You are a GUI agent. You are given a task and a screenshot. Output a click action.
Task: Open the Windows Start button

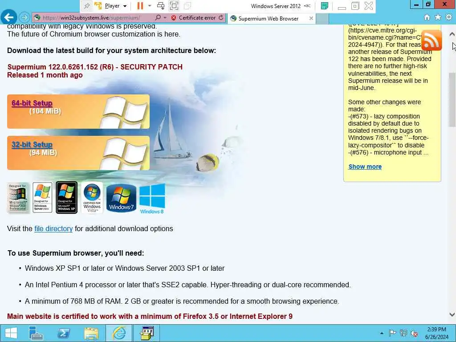click(x=11, y=333)
